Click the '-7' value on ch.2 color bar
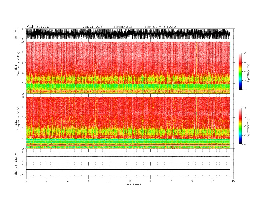The width and height of the screenshot is (263, 203). pyautogui.click(x=245, y=144)
